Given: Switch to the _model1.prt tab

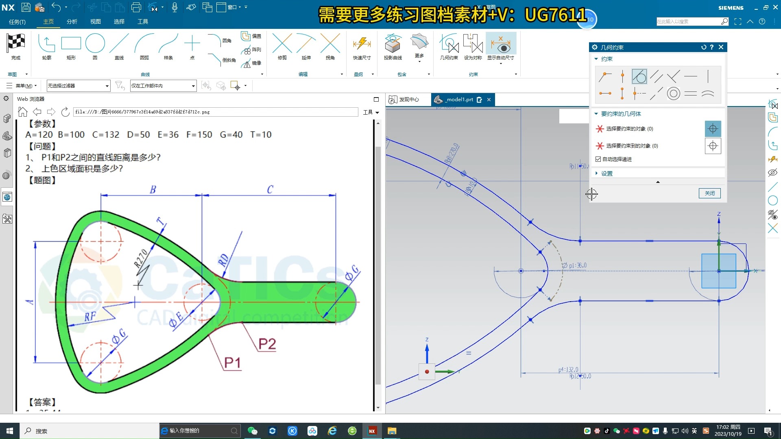Looking at the screenshot, I should coord(458,99).
